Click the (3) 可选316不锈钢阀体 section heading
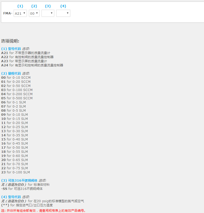 (x=19, y=181)
